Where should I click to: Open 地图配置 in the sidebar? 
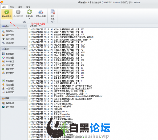[x=8, y=81]
